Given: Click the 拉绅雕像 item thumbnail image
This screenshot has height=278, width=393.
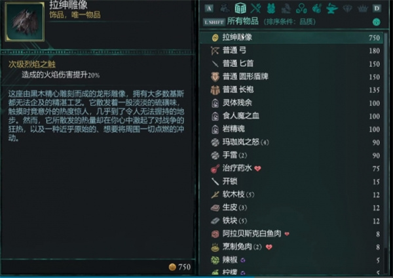Looking at the screenshot, I should click(x=25, y=22).
